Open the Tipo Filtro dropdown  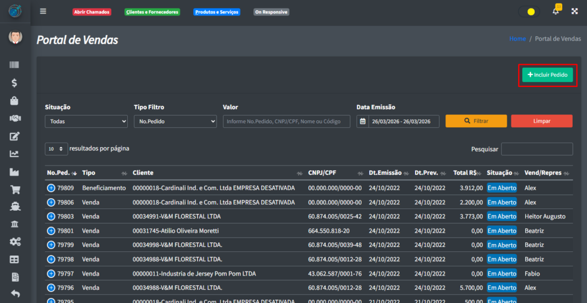pyautogui.click(x=175, y=121)
